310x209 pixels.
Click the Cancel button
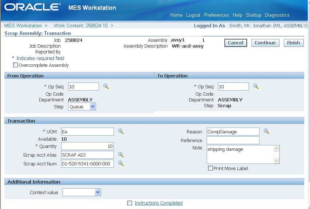pos(236,43)
